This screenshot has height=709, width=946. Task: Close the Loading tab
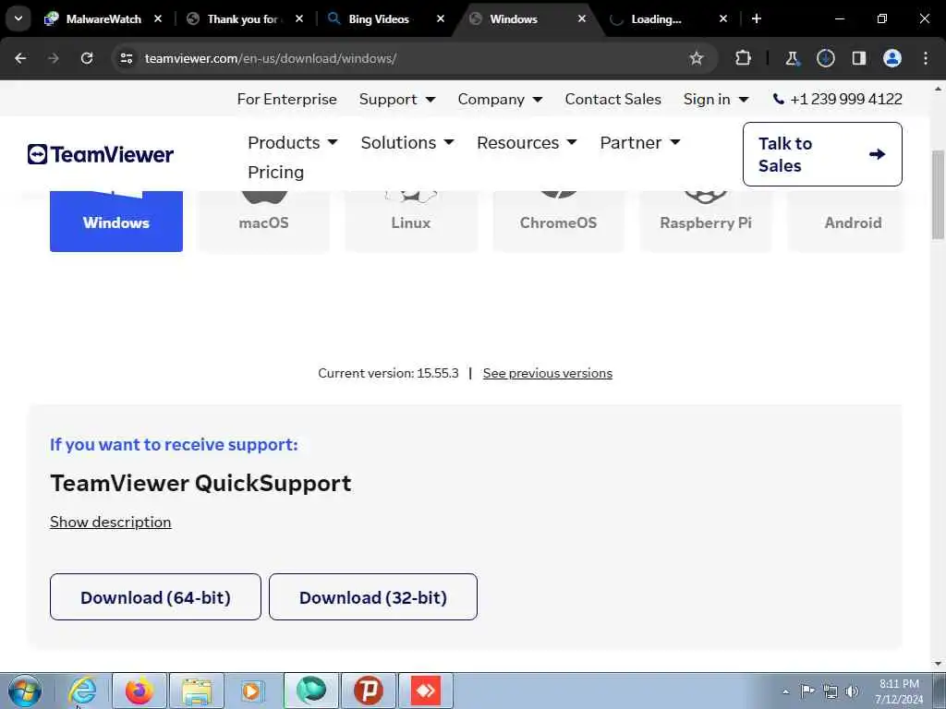coord(722,18)
